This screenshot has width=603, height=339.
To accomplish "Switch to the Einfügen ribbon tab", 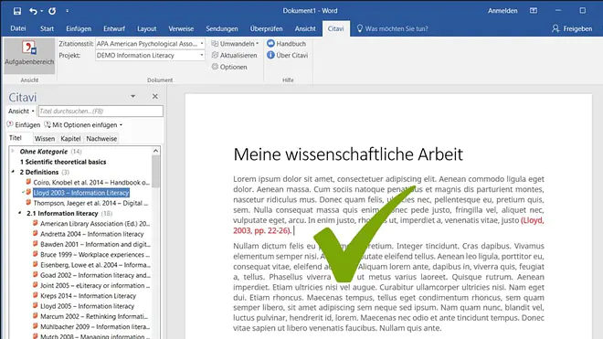I will point(79,28).
